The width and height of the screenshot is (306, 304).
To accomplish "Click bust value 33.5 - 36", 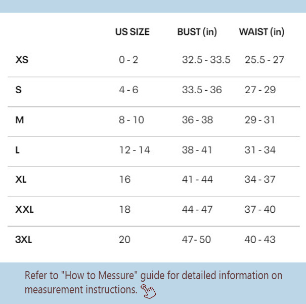I will [202, 90].
